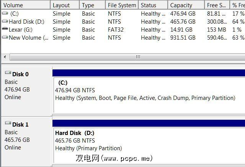Select the Hard Disk (D:) drive icon
Image resolution: width=245 pixels, height=167 pixels.
5,21
